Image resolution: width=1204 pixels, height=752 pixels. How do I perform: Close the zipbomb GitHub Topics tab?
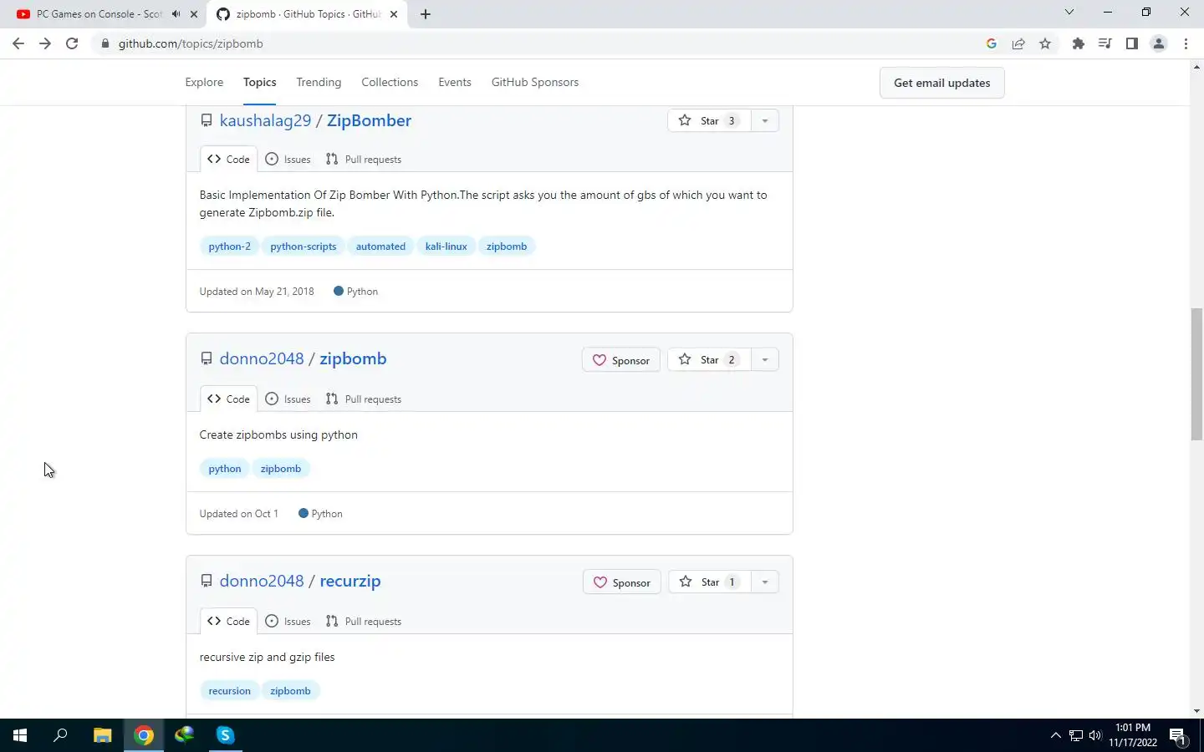point(394,14)
